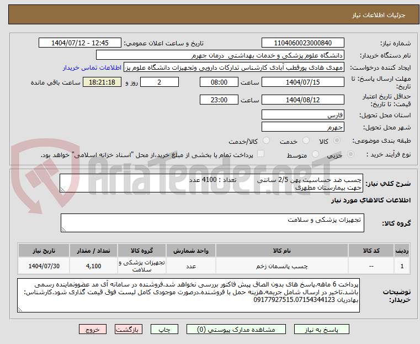Viewport: 420px width, 344px height.
Task: Click the عدد unit cell
Action: click(x=191, y=266)
